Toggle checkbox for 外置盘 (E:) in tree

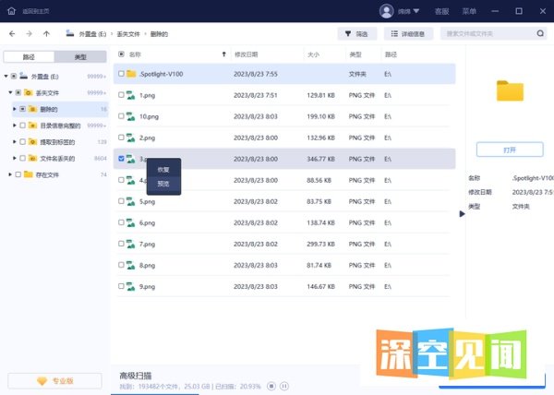(14, 77)
